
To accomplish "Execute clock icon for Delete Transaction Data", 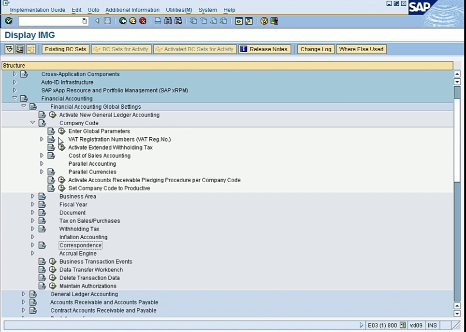I will click(53, 278).
